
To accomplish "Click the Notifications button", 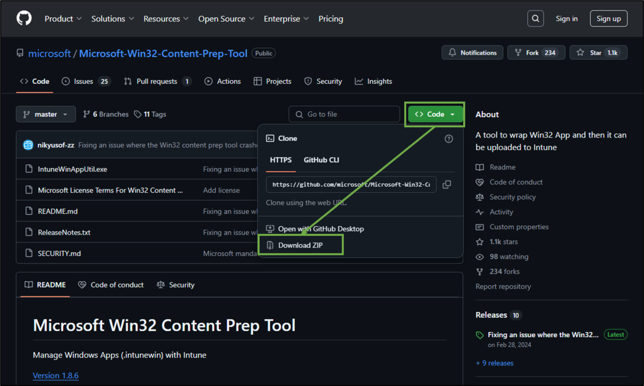I will click(472, 53).
